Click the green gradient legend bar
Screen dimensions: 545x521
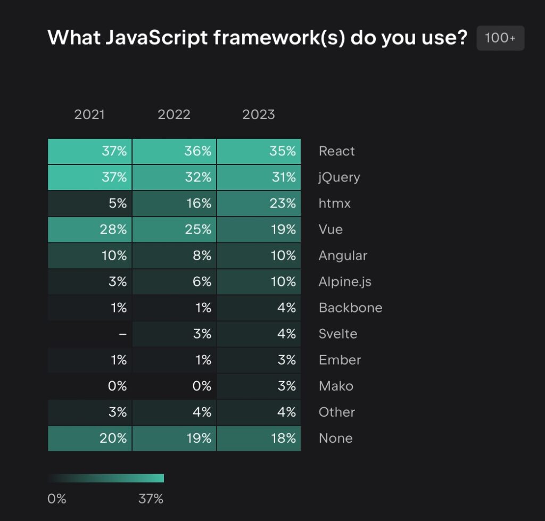click(106, 478)
